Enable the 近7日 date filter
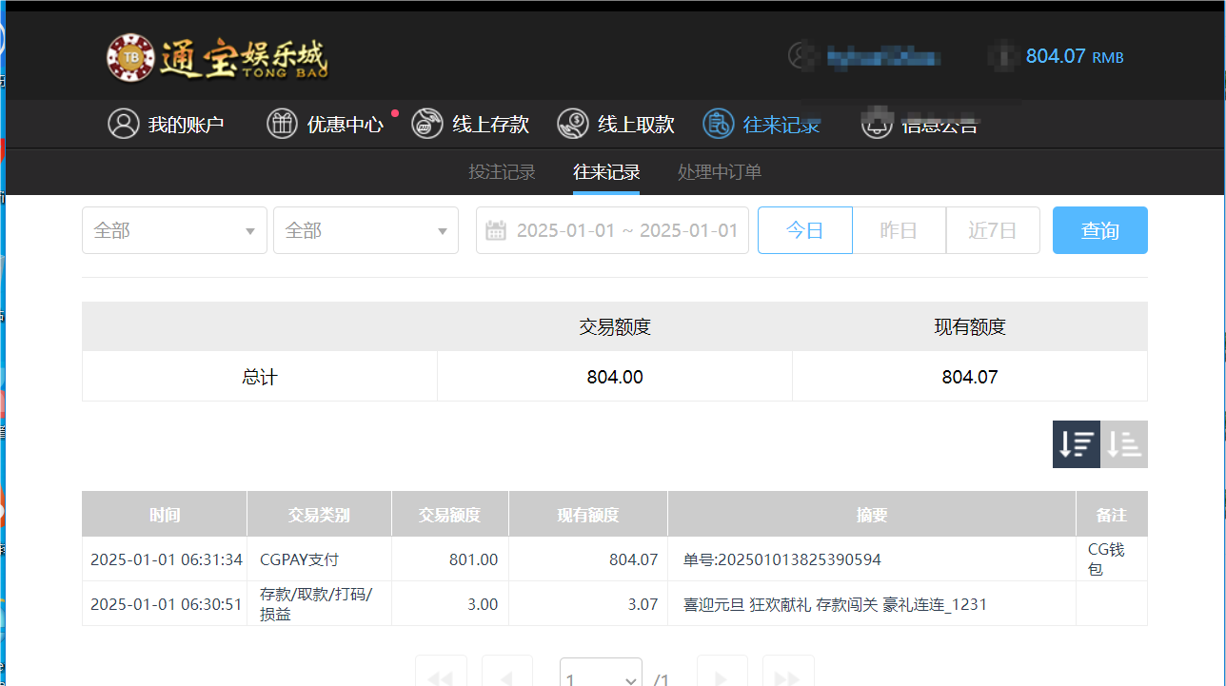The image size is (1226, 686). coord(993,230)
